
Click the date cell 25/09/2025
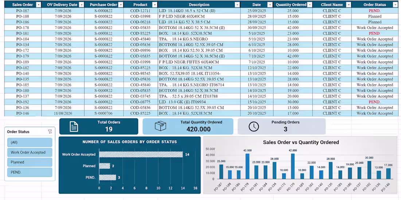257,11
